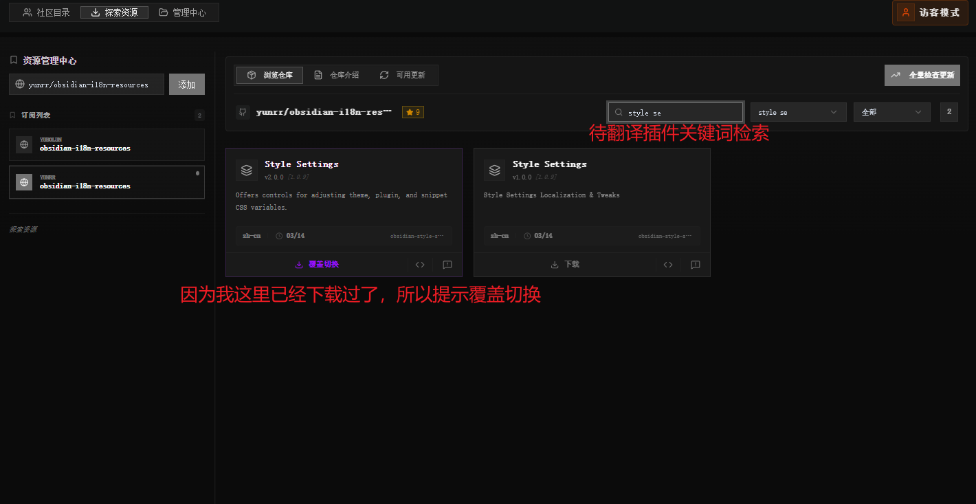Click the download icon next to 下载
Screen dimensions: 976x504
click(554, 264)
